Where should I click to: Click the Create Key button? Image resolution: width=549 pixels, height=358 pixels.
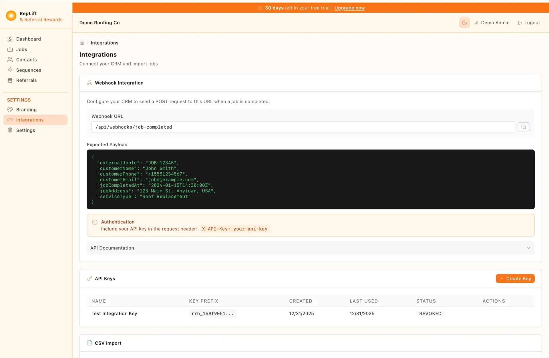point(515,279)
